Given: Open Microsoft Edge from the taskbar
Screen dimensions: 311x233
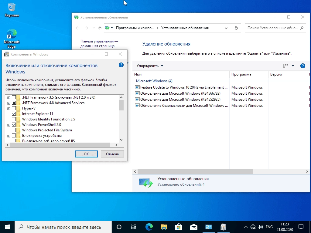Looking at the screenshot, I should point(149,227).
